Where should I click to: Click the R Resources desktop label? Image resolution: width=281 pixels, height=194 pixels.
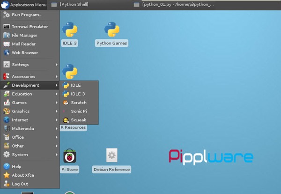click(x=74, y=127)
